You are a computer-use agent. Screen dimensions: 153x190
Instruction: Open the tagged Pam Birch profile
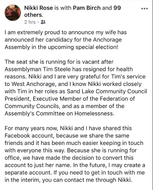[x=87, y=8]
